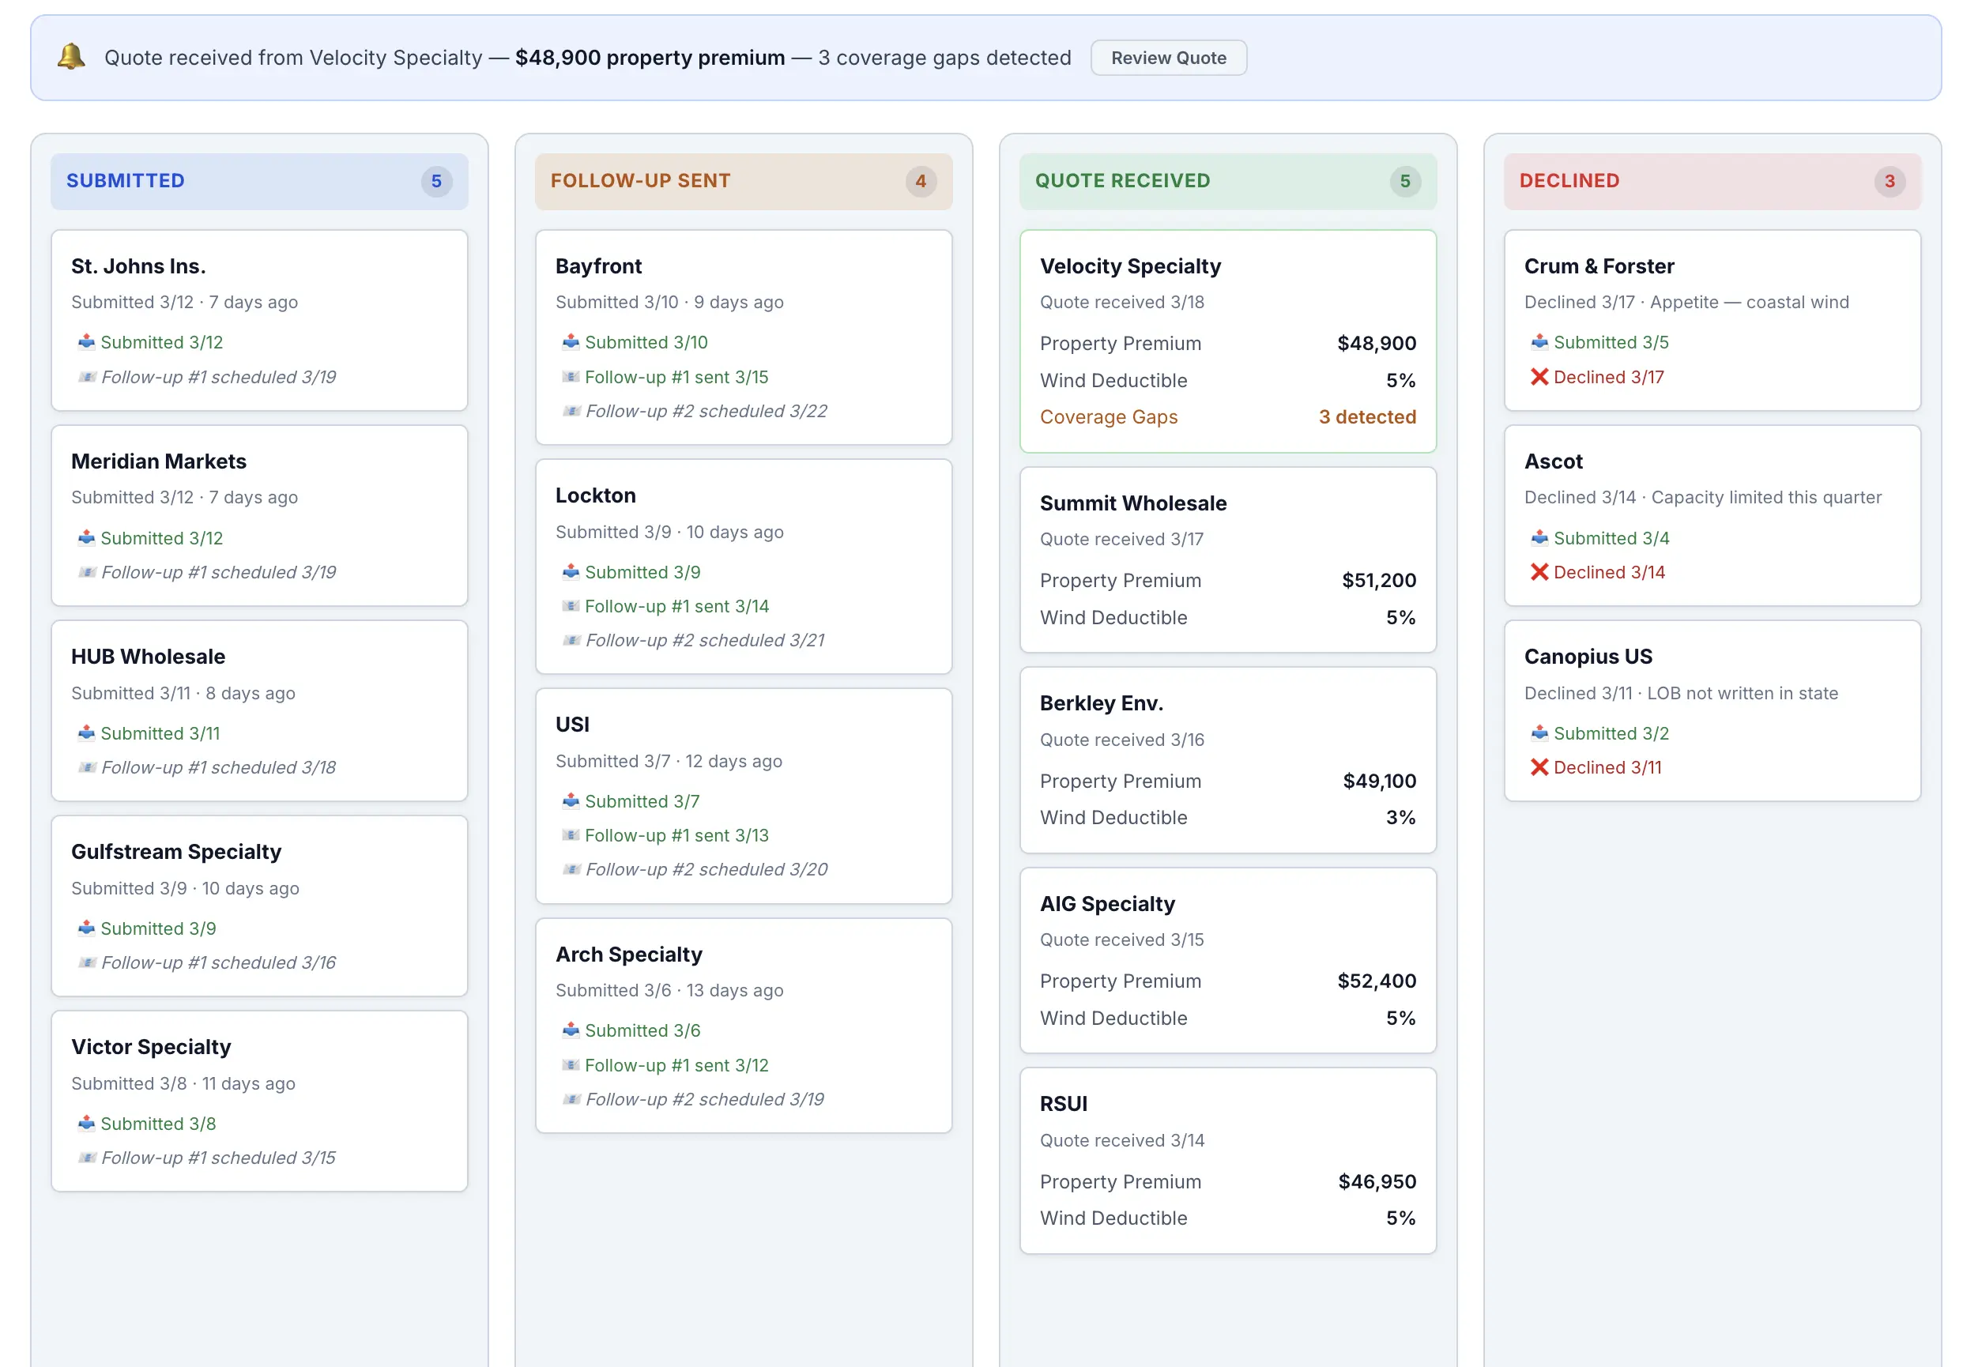The width and height of the screenshot is (1963, 1367).
Task: Click the envelope icon on Arch Specialty follow-up #2
Action: 571,1099
